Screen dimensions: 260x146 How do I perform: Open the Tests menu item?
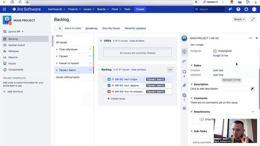[127, 9]
